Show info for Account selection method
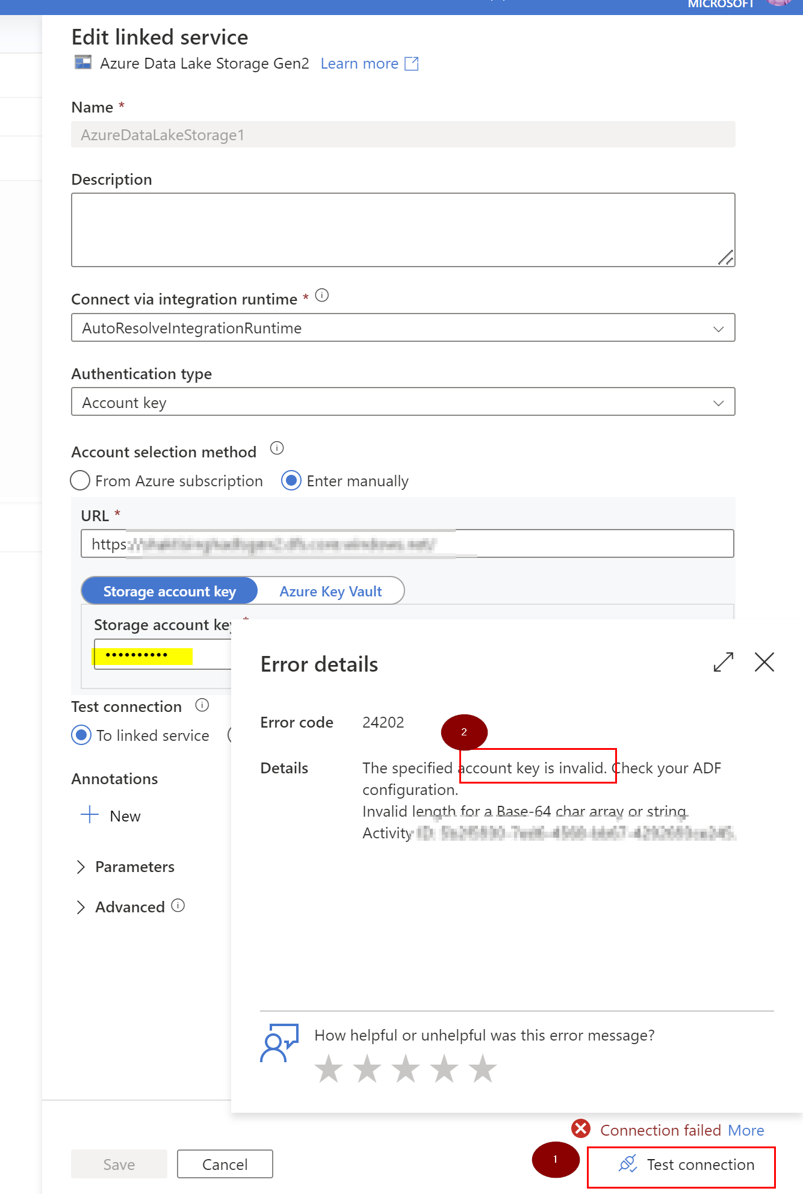Viewport: 803px width, 1194px height. click(277, 448)
